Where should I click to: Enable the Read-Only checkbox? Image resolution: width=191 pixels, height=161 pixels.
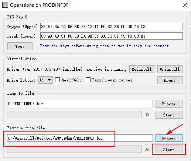57,80
